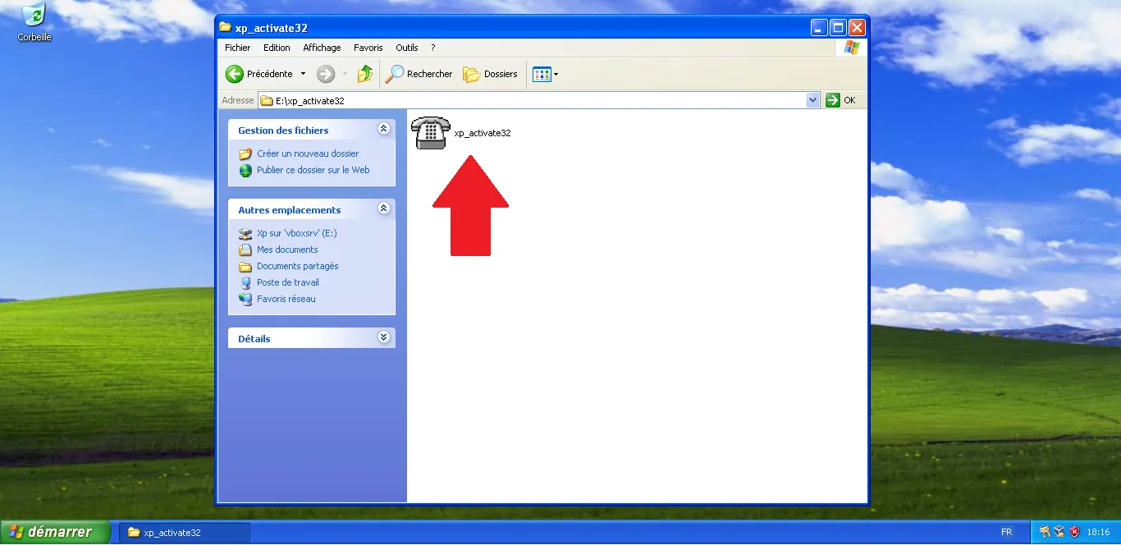Open the xp_activate32 telephone icon file
The image size is (1121, 545).
[x=431, y=133]
